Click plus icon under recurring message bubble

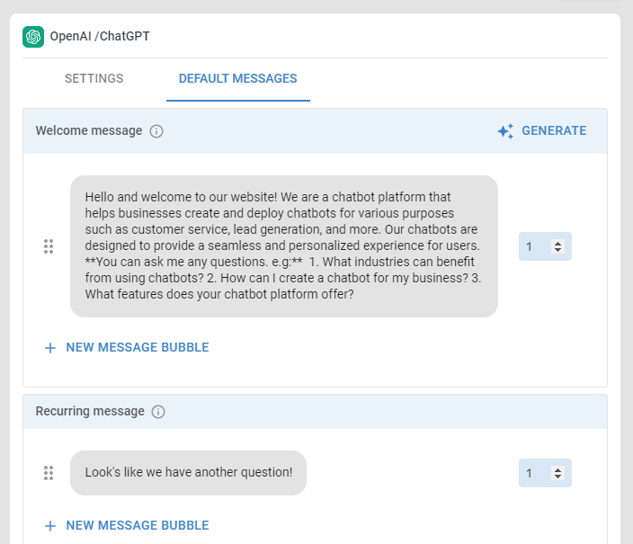click(50, 526)
